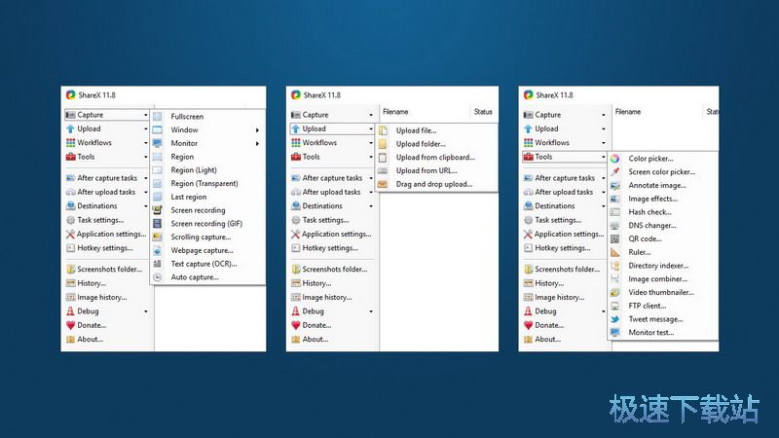Choose Drag and drop upload option

coord(433,184)
